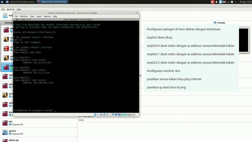Click the VM preview thumbnail

pyautogui.click(x=243, y=40)
